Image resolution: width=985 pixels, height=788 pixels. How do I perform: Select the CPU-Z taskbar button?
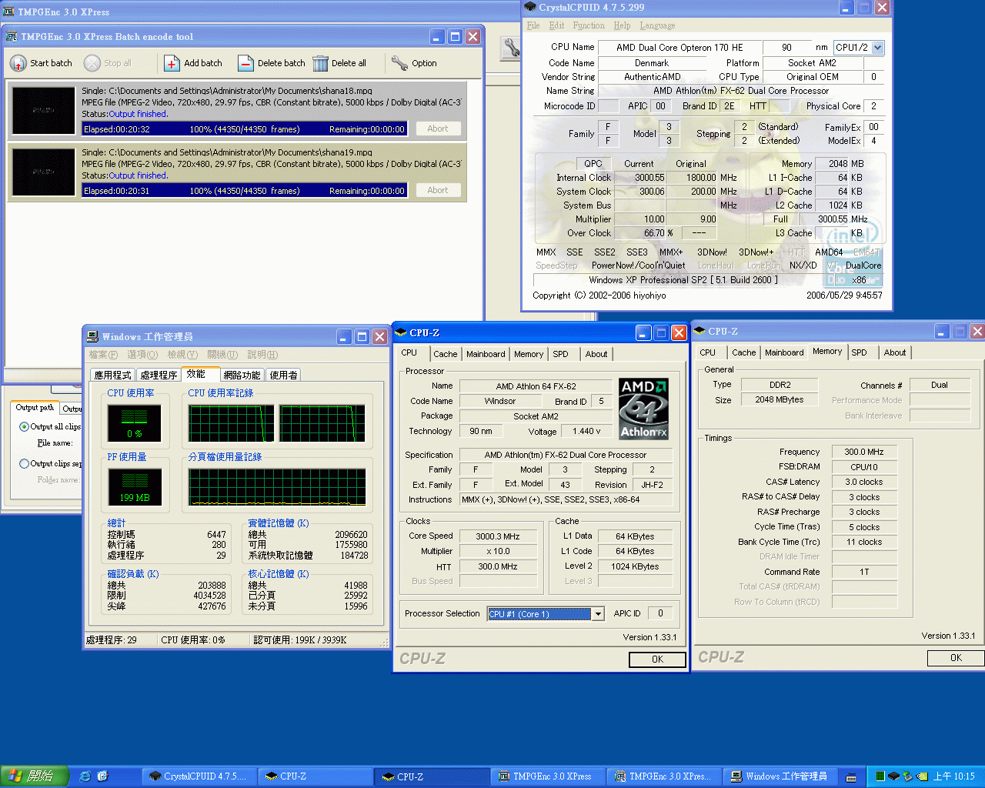pyautogui.click(x=316, y=776)
